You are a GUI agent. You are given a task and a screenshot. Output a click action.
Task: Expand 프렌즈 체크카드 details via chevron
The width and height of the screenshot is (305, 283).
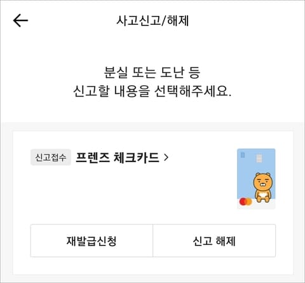click(166, 158)
